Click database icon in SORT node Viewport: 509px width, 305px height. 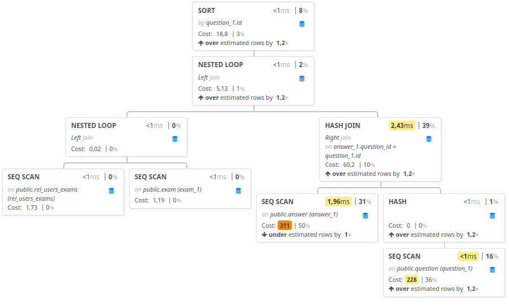(301, 24)
